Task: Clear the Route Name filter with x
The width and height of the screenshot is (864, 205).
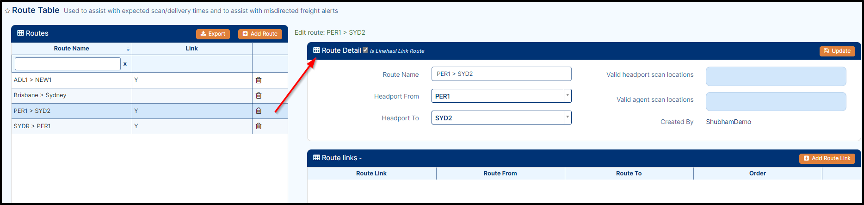Action: coord(125,64)
